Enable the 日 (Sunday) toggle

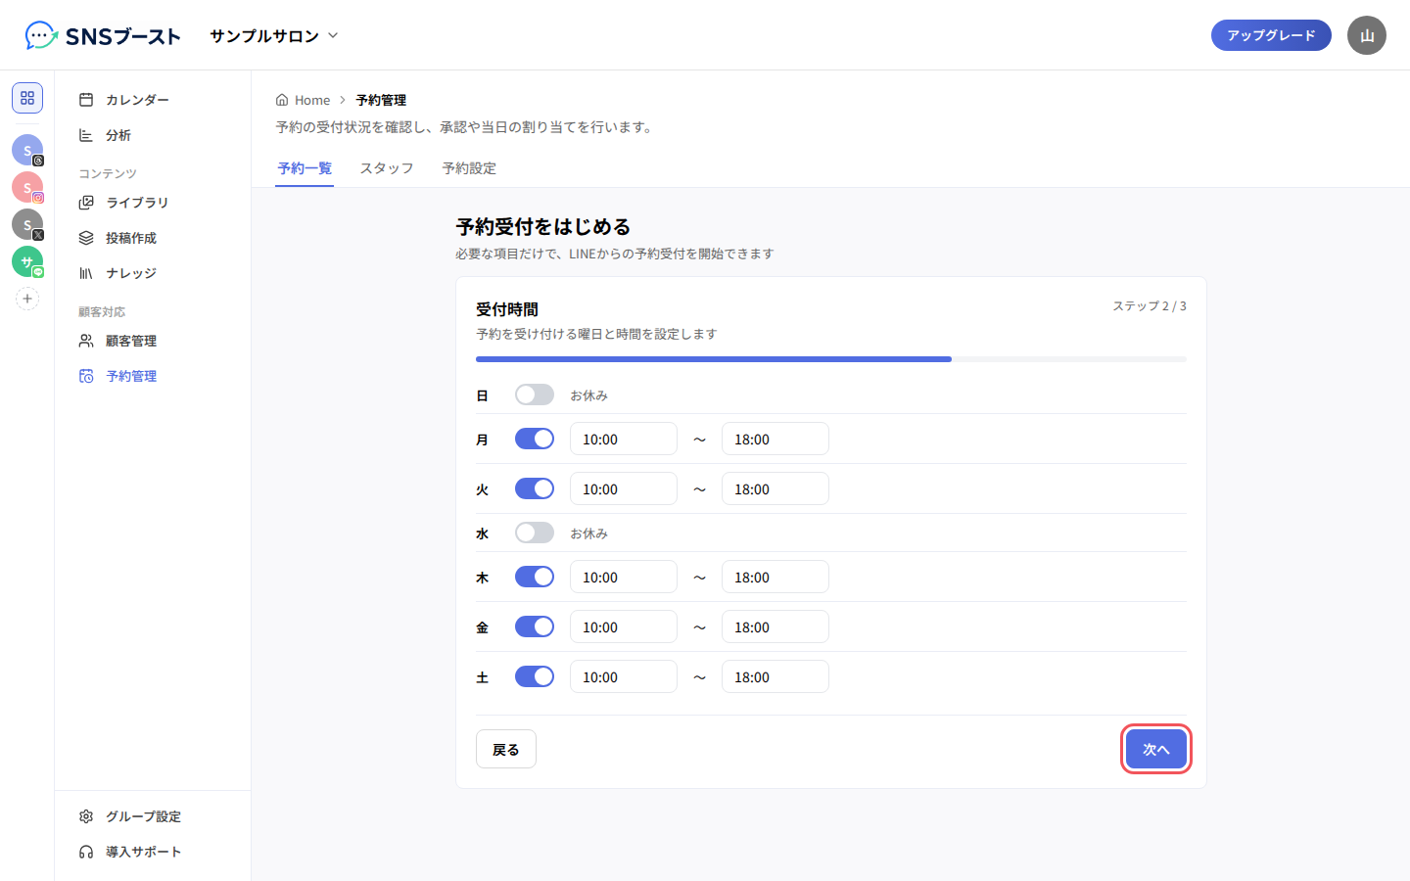pos(535,394)
